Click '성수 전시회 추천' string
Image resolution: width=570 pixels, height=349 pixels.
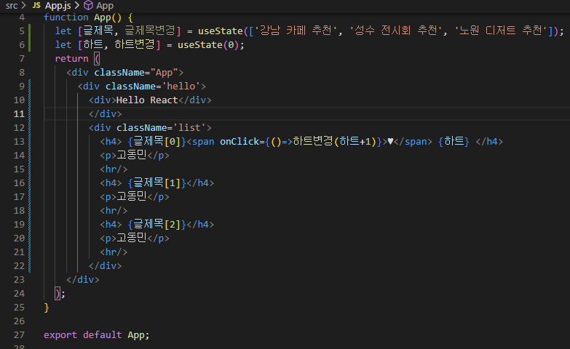pos(396,31)
